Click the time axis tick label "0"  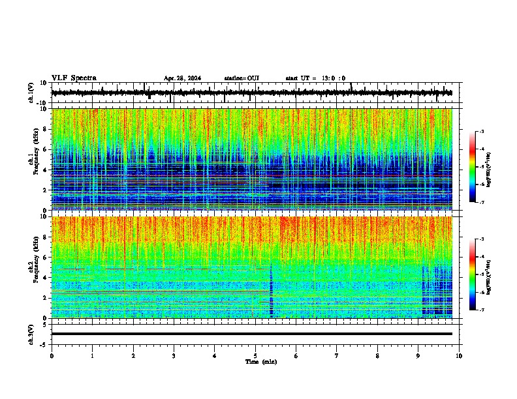pyautogui.click(x=52, y=356)
